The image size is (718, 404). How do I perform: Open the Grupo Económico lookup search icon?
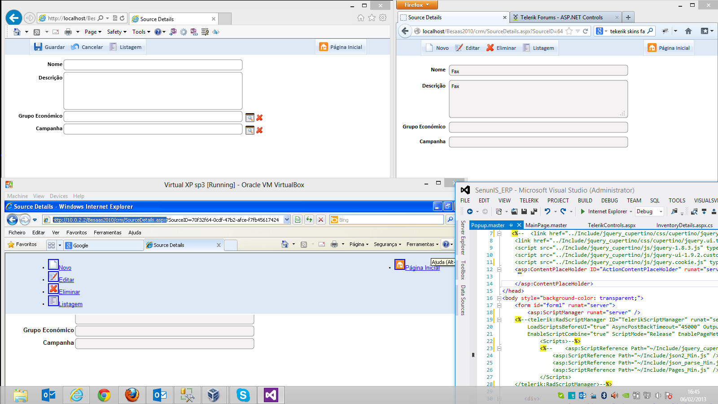(250, 118)
